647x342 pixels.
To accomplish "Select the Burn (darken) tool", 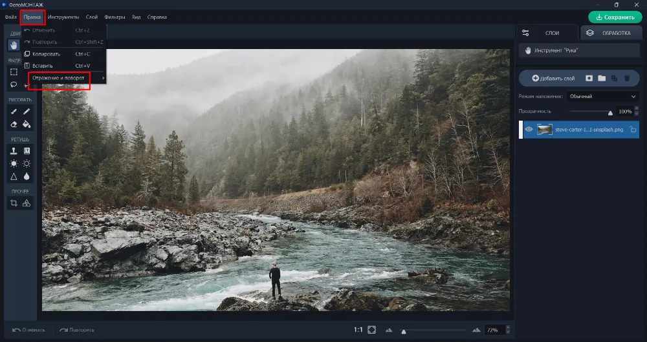I will 27,164.
